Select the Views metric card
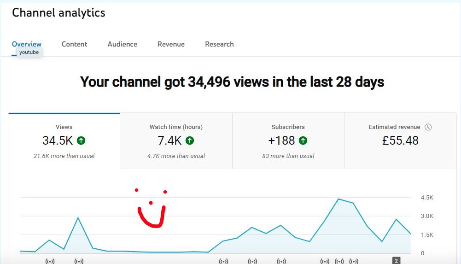The height and width of the screenshot is (264, 461). coord(64,141)
